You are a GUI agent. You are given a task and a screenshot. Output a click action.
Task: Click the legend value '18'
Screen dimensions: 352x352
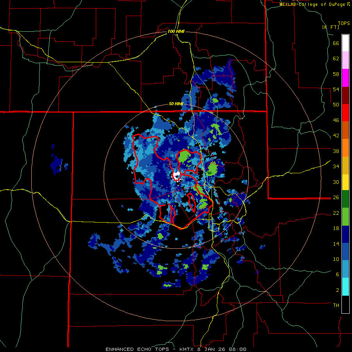pyautogui.click(x=336, y=228)
